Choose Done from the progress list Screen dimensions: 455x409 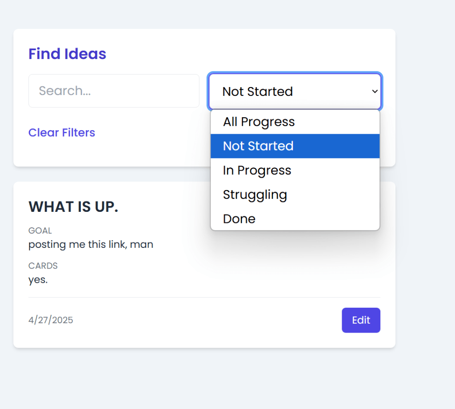point(239,219)
